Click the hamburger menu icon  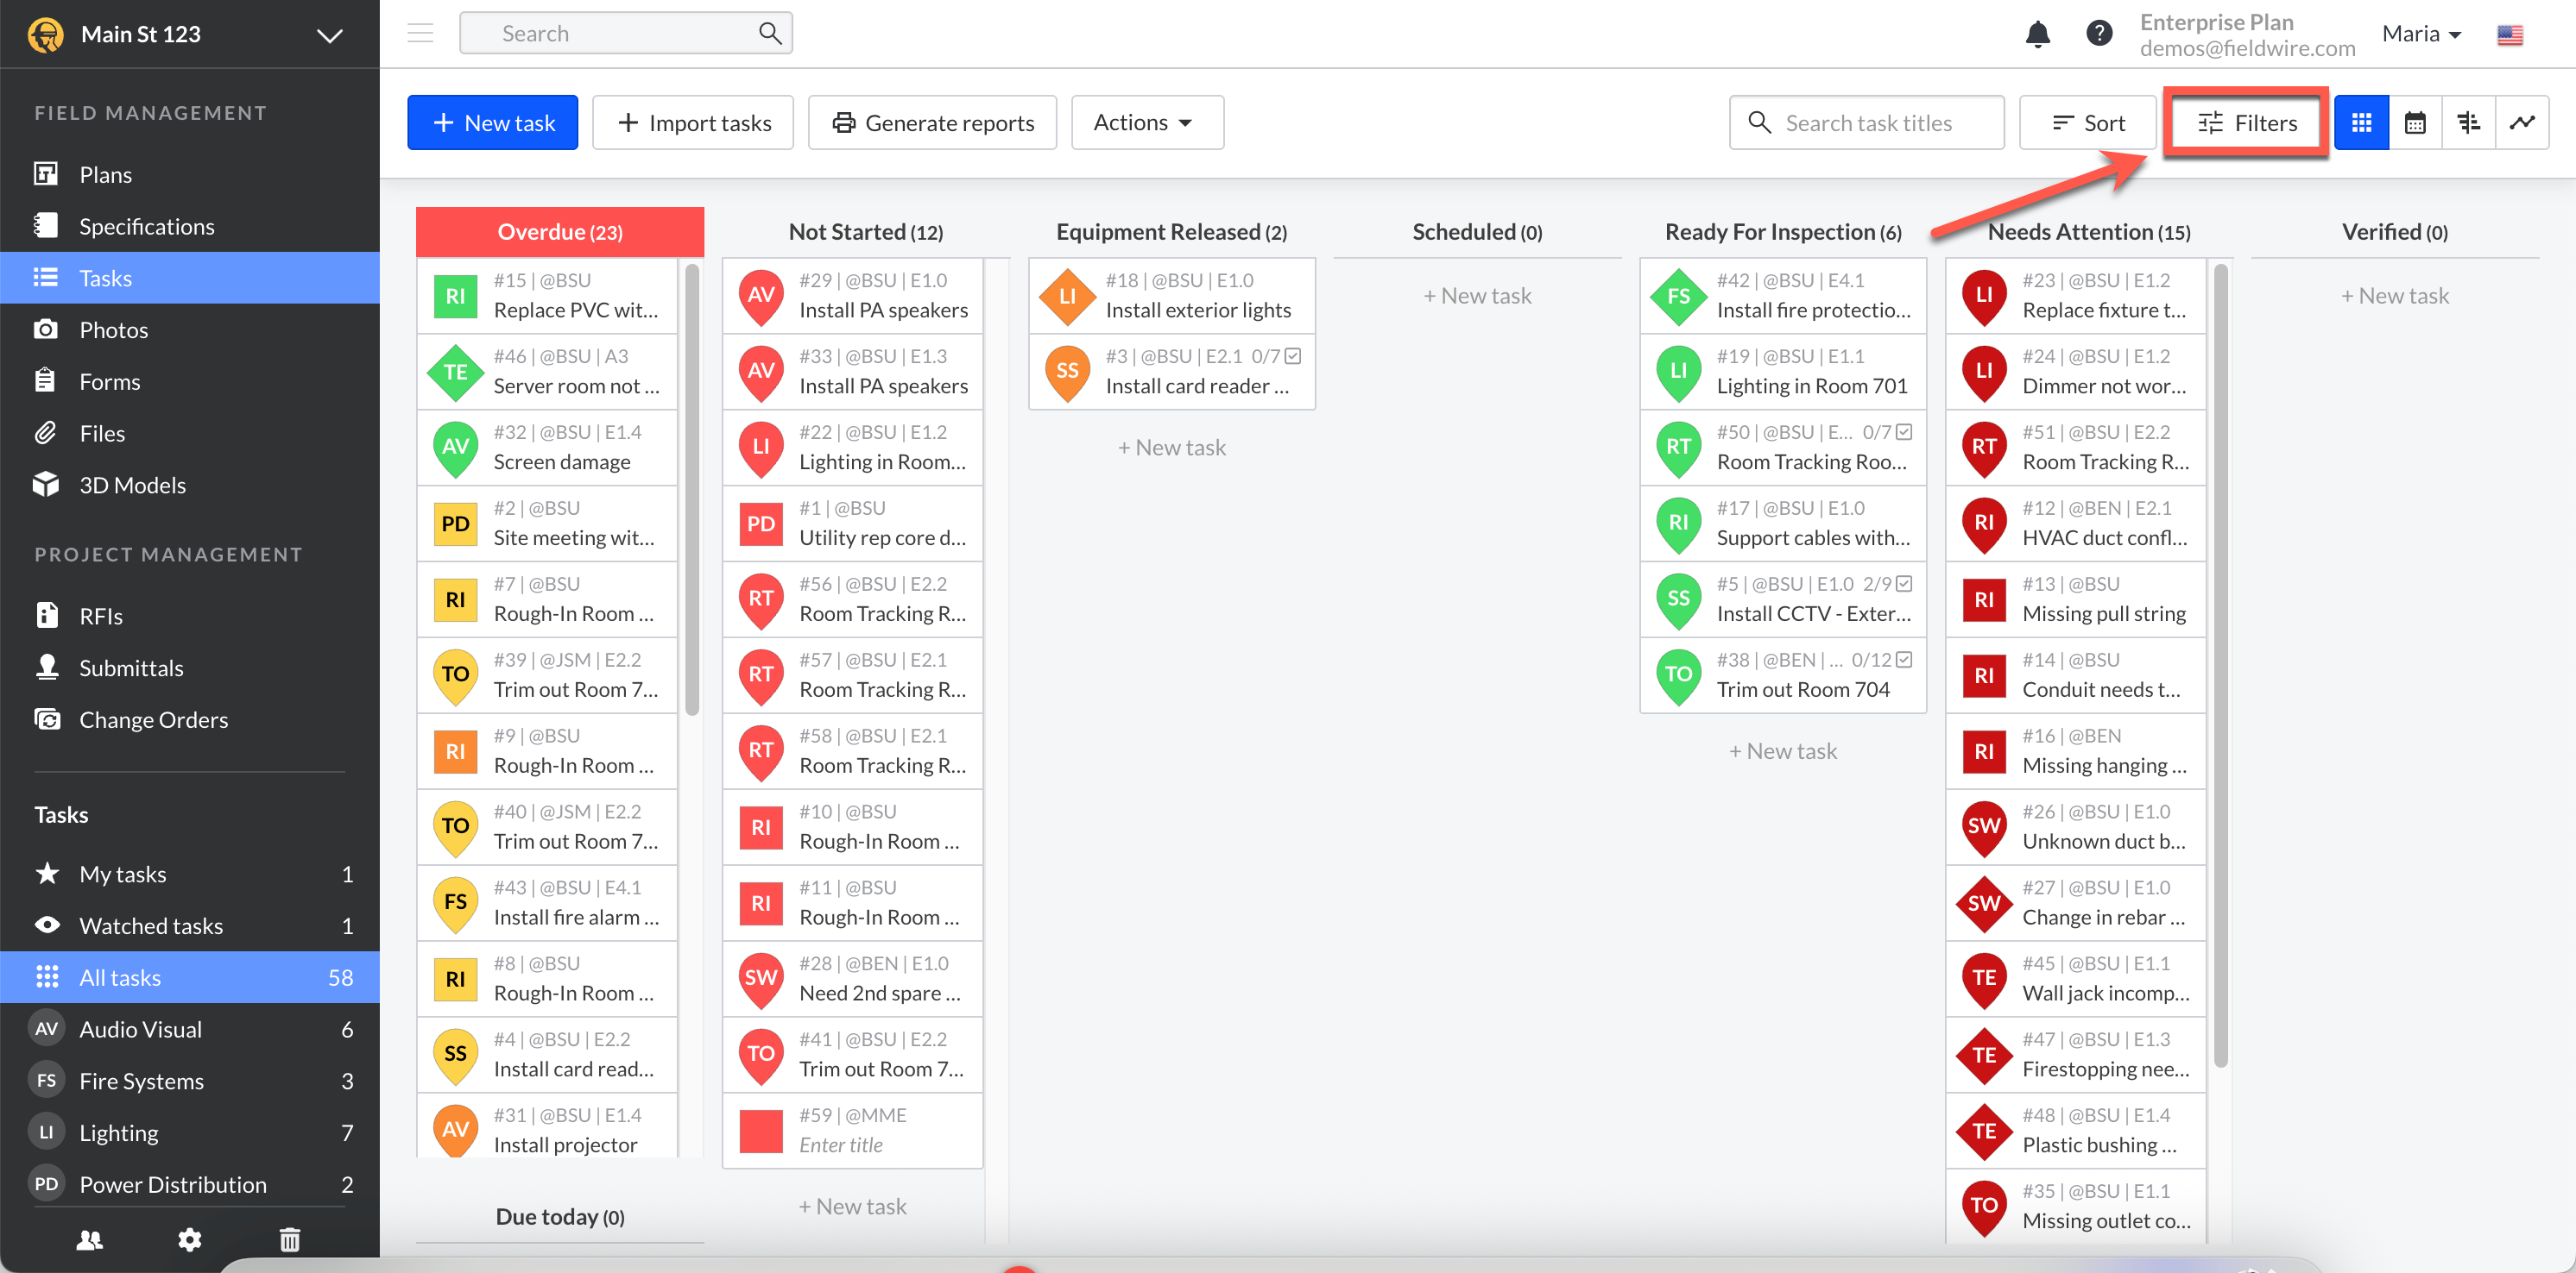point(420,34)
